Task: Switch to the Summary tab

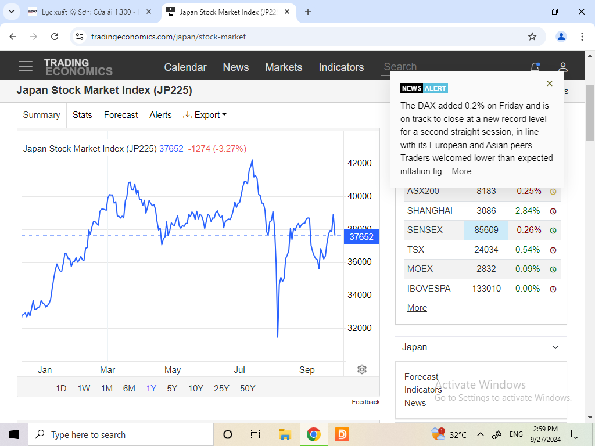Action: pos(41,115)
